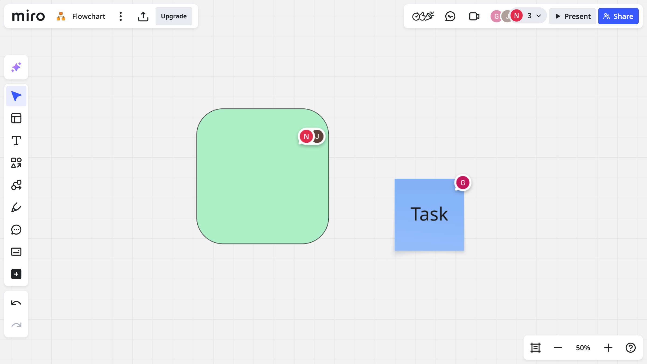Click the Miro logo

point(28,16)
